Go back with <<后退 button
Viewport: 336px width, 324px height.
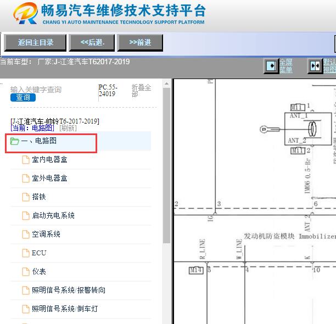coord(92,43)
